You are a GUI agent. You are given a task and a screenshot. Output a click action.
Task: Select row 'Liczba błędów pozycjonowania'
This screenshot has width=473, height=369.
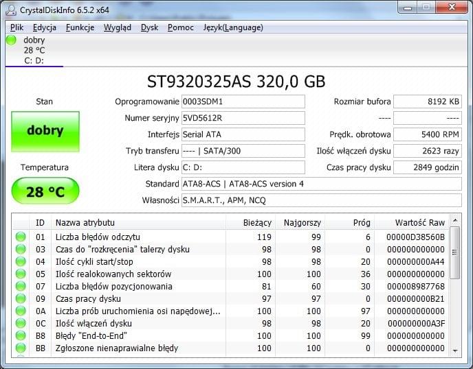click(230, 286)
